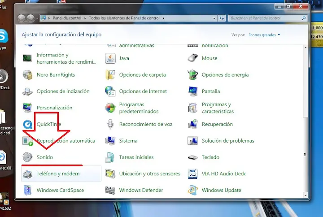Click the VIA HD Audio Deck icon
The image size is (323, 217).
pos(193,174)
